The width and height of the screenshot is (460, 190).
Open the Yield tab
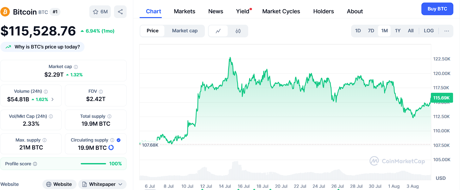[243, 11]
